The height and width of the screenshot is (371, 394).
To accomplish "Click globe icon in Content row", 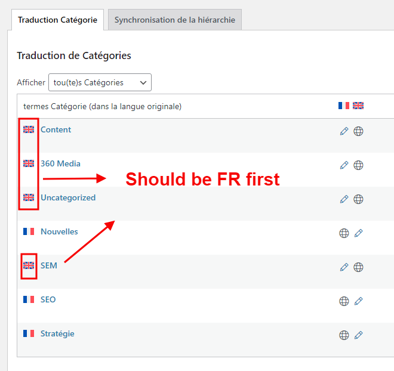I will click(358, 131).
